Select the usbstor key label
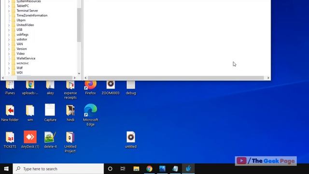 point(22,39)
